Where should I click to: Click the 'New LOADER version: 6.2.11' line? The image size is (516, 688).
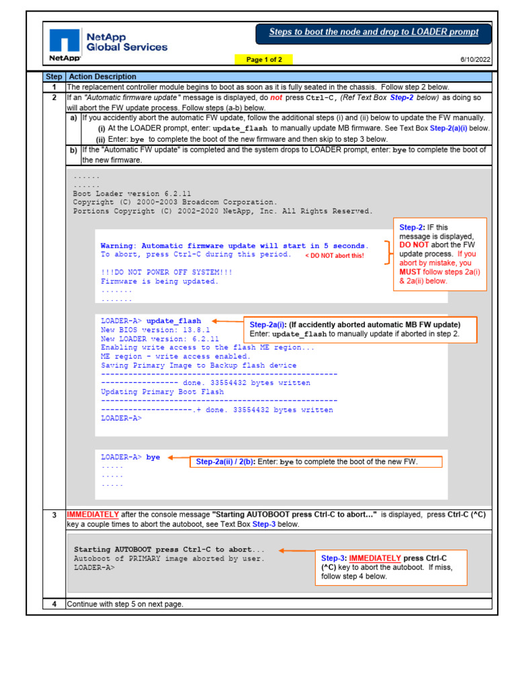(160, 339)
